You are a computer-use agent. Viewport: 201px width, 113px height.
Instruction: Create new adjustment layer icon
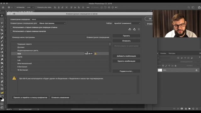[x=186, y=109]
